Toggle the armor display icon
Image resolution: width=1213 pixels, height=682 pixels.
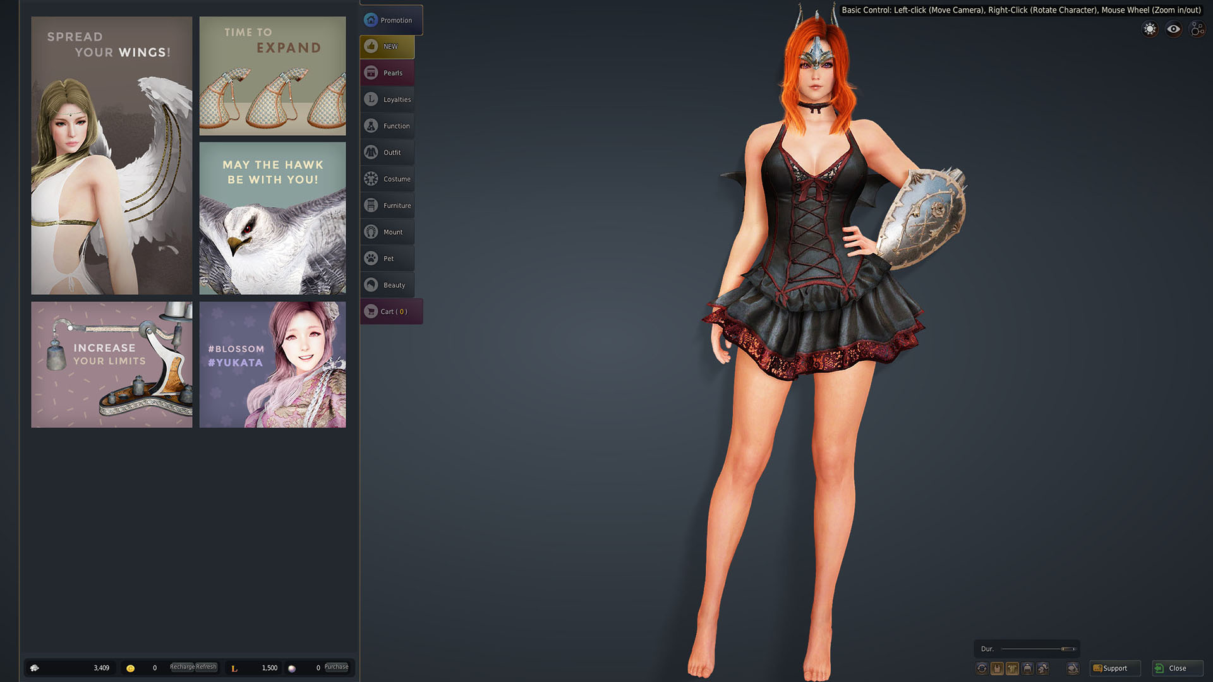tap(1012, 668)
